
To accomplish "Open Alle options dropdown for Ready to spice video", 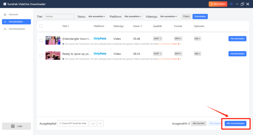I will click(x=197, y=53).
